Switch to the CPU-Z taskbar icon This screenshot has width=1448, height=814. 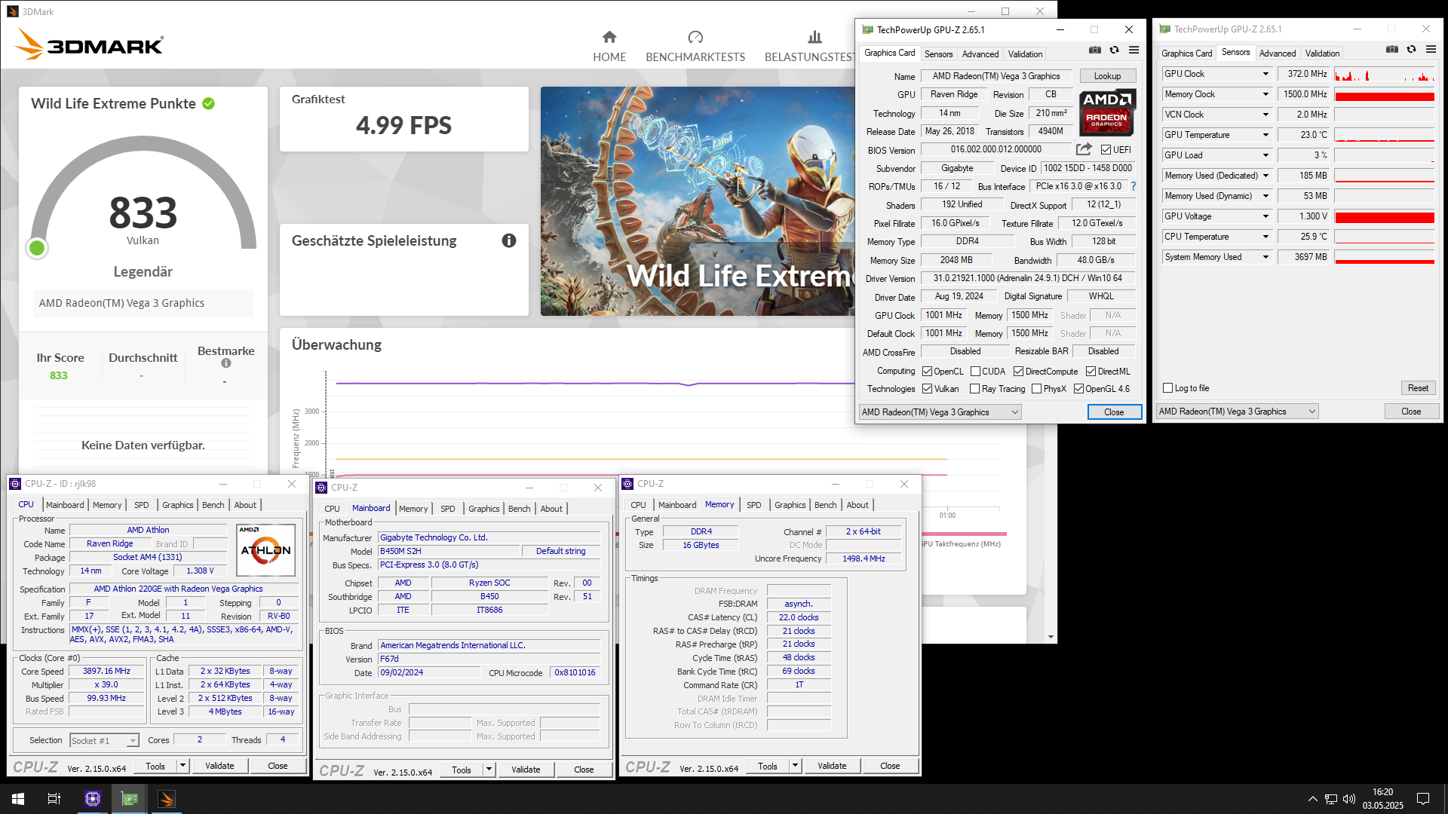[93, 799]
